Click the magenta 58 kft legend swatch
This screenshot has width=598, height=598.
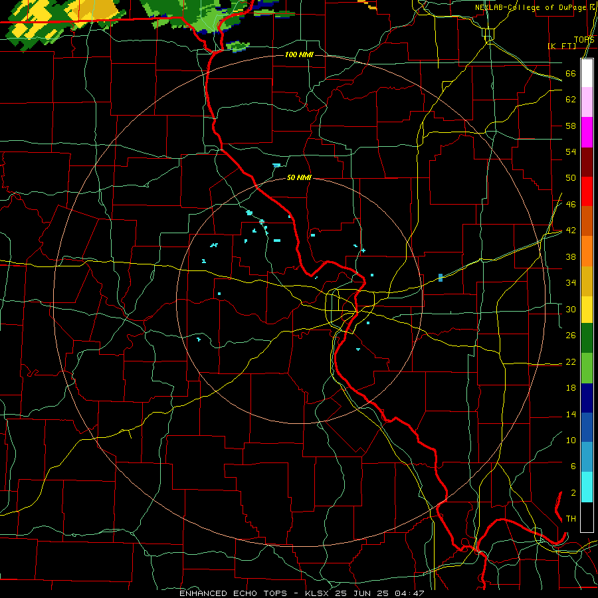click(587, 132)
